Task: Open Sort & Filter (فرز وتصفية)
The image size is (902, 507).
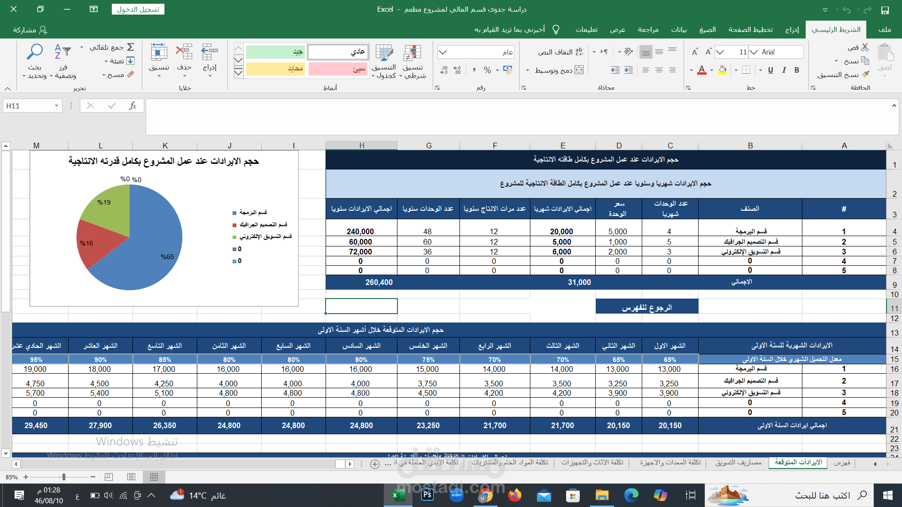Action: [63, 61]
